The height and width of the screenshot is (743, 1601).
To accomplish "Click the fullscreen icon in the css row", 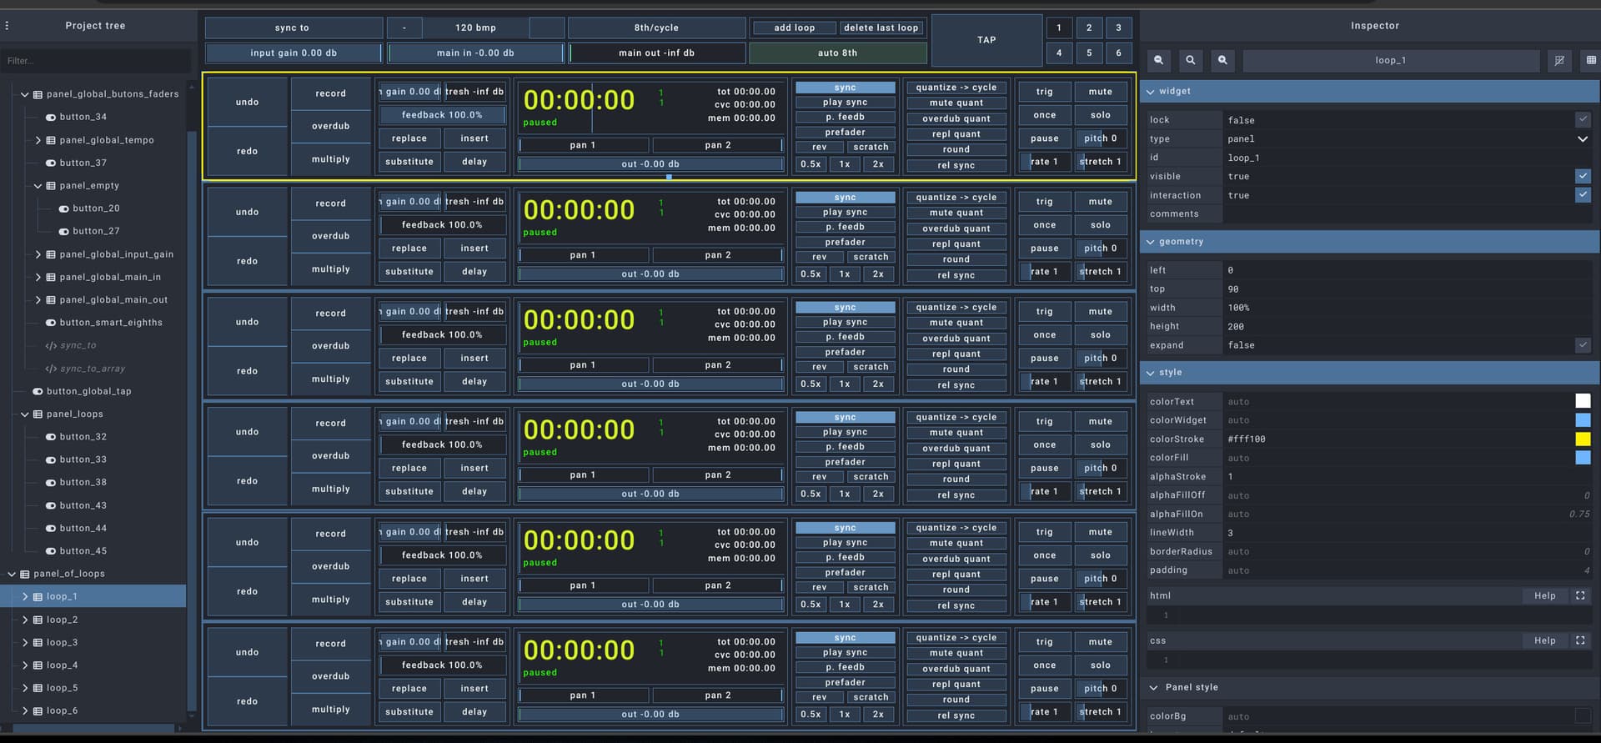I will coord(1579,640).
